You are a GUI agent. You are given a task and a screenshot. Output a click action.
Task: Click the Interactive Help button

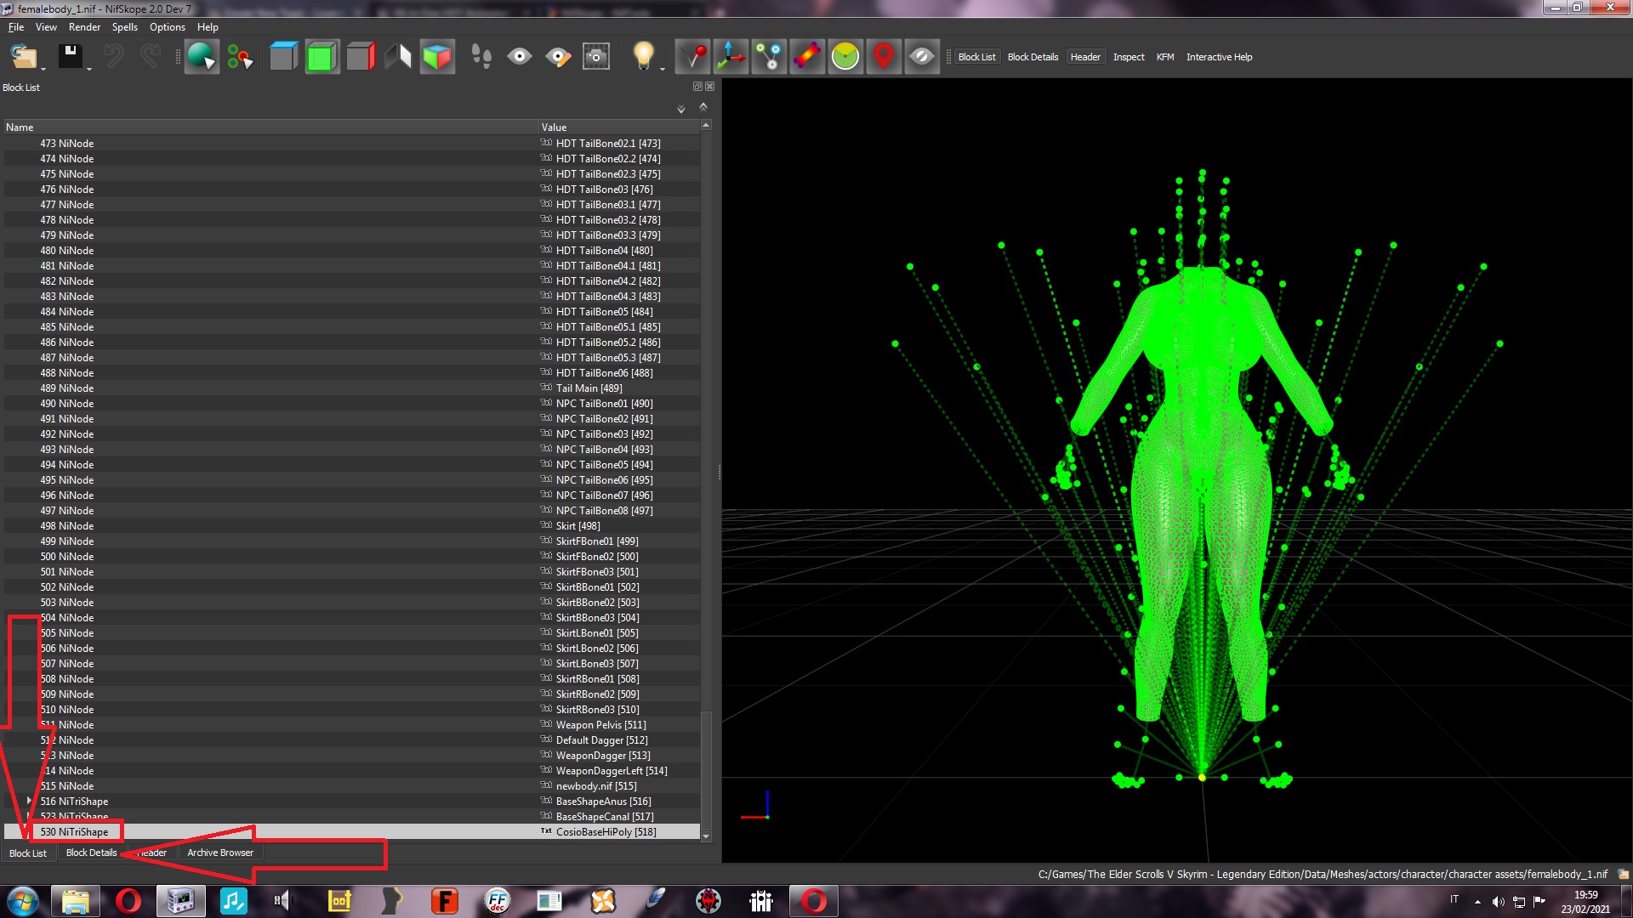(1219, 57)
